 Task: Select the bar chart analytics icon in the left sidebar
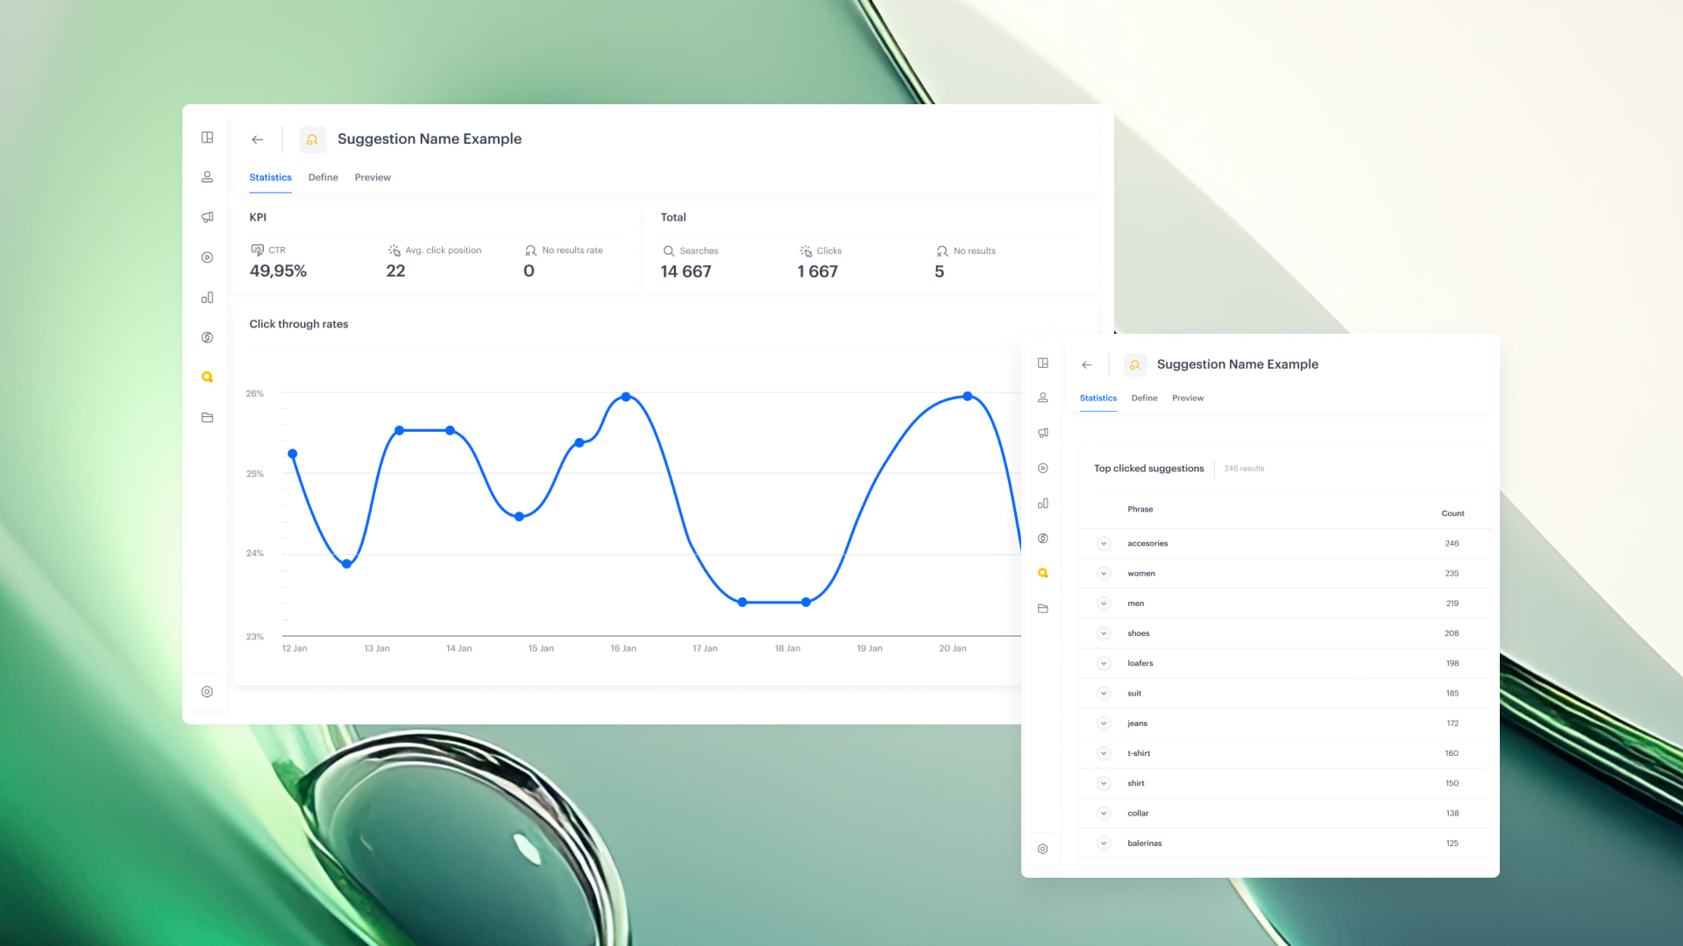[x=207, y=298]
